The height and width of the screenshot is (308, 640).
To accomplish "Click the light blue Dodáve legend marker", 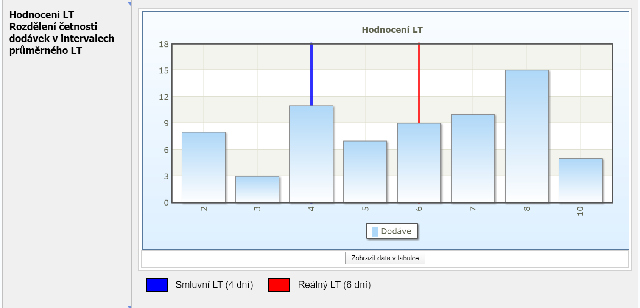I will click(x=375, y=232).
